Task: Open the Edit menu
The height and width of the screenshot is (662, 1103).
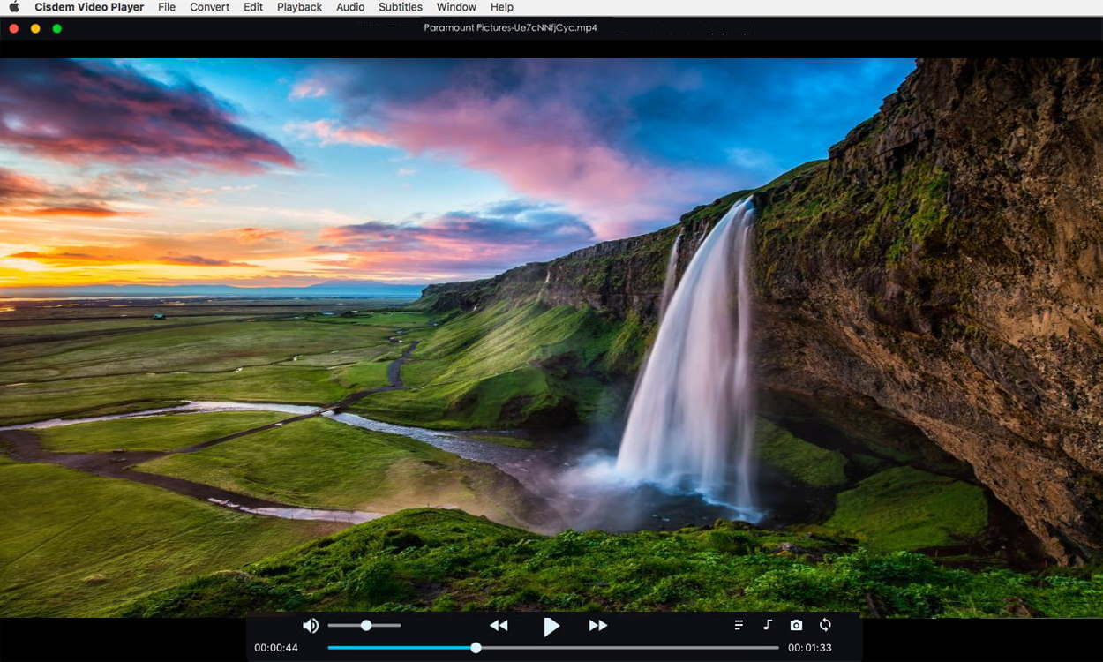Action: pos(253,7)
